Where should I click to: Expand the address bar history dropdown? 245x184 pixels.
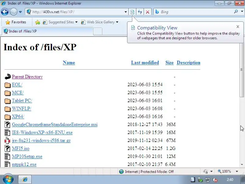click(126, 12)
